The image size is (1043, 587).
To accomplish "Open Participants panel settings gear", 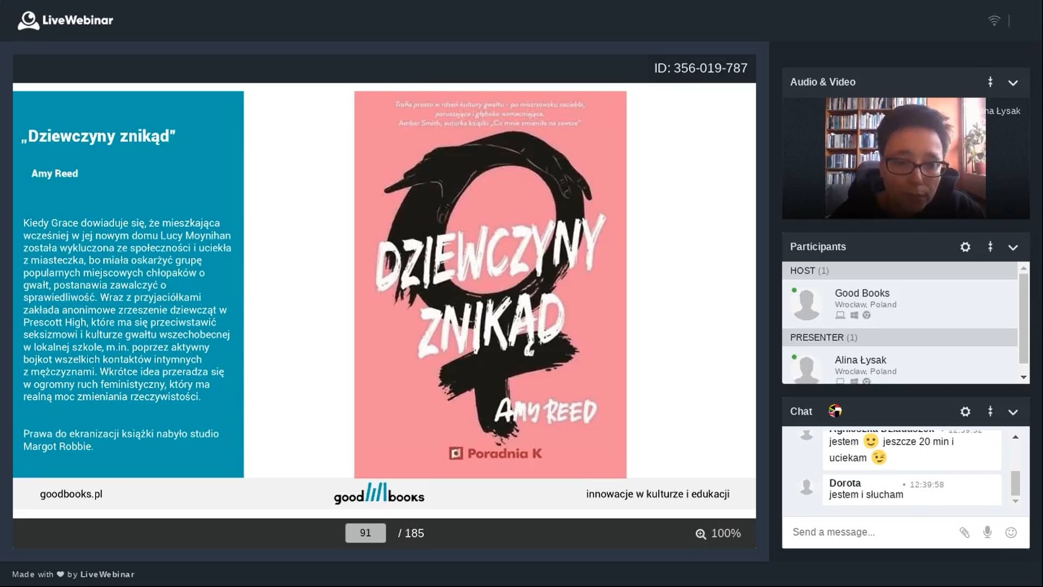I will tap(965, 247).
